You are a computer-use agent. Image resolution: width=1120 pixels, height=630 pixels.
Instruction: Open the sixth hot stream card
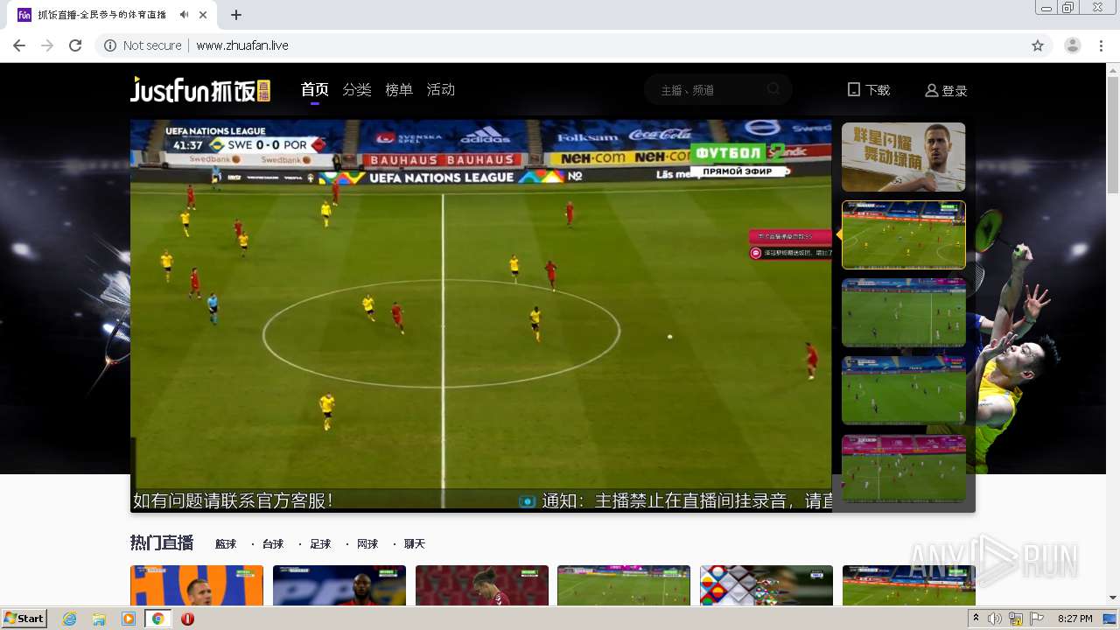point(909,585)
